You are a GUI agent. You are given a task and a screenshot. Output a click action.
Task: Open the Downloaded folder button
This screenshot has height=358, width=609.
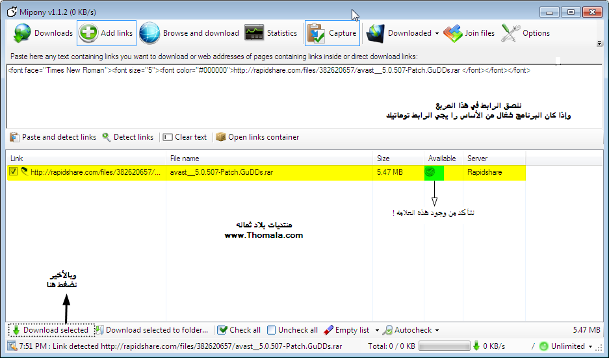[399, 33]
